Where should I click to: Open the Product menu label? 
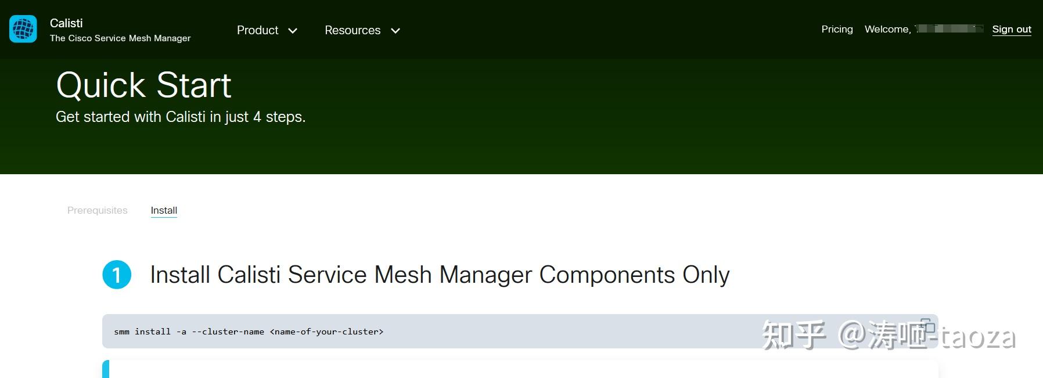pyautogui.click(x=257, y=30)
